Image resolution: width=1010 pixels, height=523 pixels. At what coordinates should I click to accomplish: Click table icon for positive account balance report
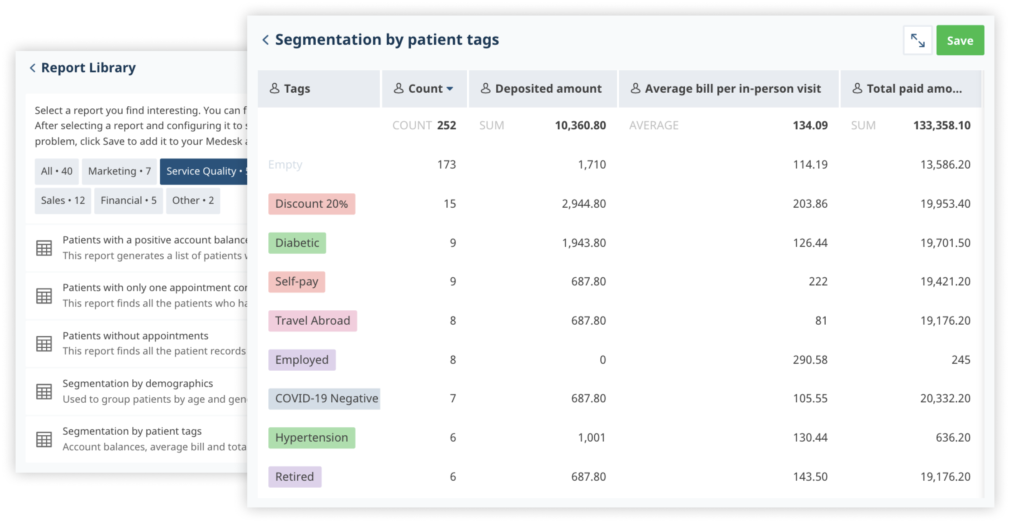click(44, 248)
